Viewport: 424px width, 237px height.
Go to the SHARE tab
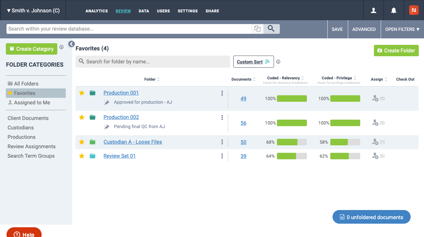point(212,11)
